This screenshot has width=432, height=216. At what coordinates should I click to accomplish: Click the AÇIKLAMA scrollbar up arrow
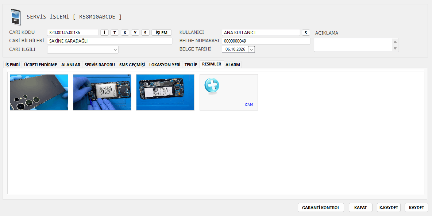pyautogui.click(x=395, y=42)
